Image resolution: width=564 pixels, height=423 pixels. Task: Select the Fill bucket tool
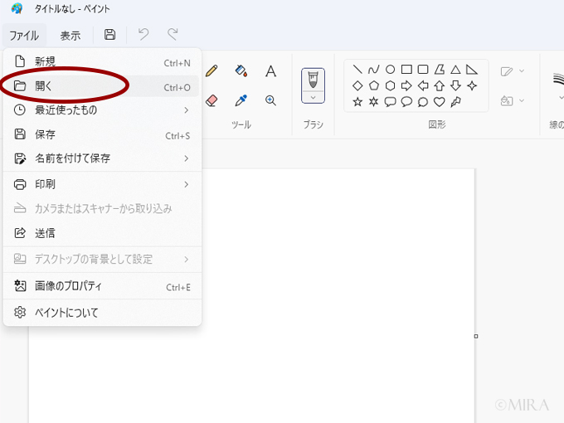(x=241, y=71)
